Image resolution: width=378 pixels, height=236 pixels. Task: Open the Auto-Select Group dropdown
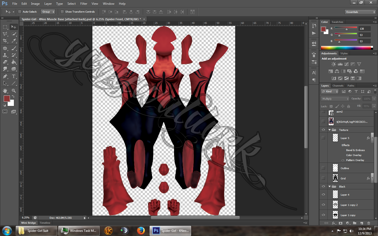tap(48, 12)
